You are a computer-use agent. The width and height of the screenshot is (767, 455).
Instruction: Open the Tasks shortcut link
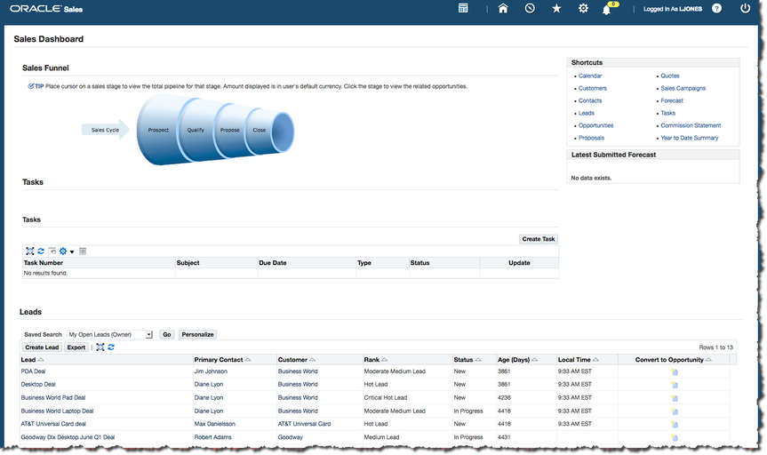pos(667,113)
